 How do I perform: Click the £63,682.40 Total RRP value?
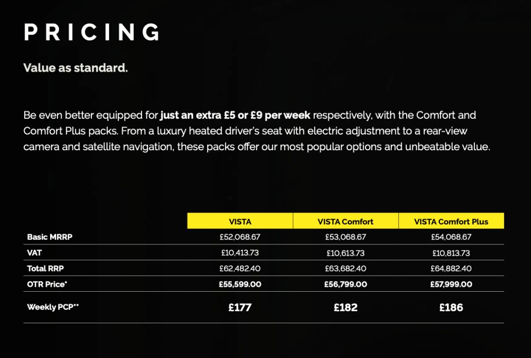click(346, 269)
